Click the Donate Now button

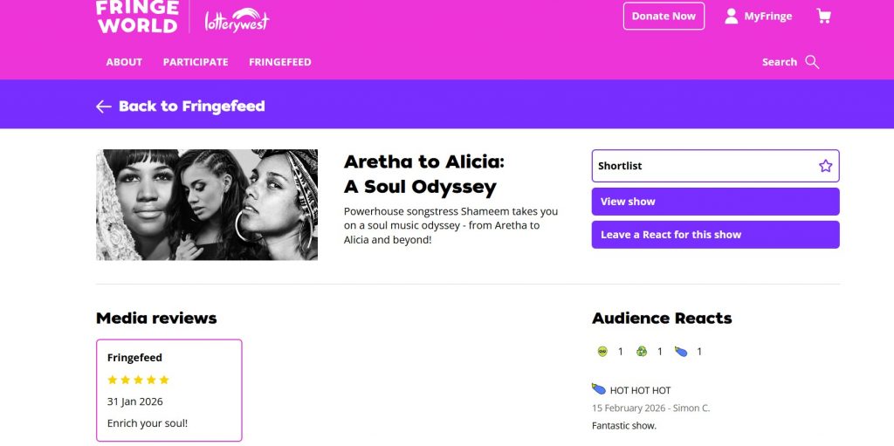pos(664,16)
